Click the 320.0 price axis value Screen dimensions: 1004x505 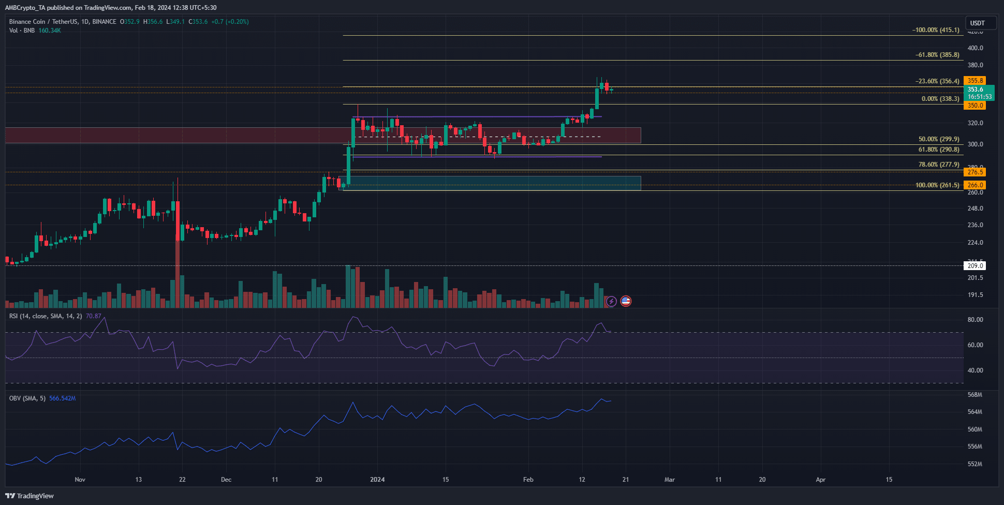point(976,123)
